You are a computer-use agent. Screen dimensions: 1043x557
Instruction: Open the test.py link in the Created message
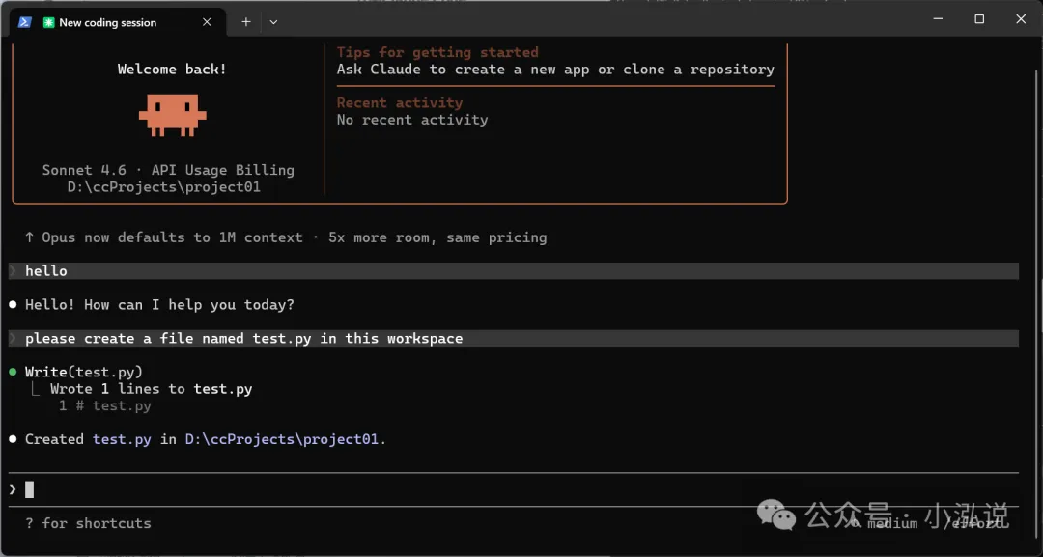pos(122,439)
